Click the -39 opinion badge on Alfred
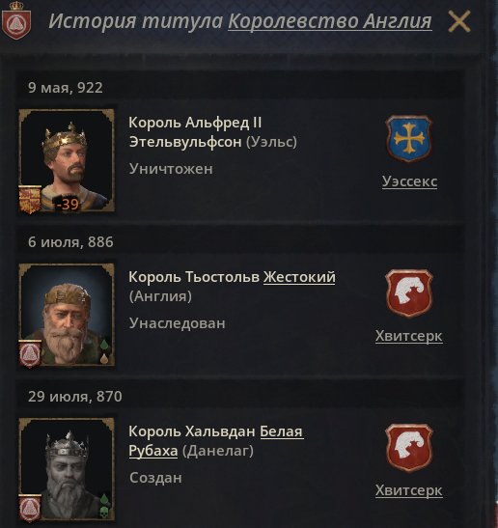This screenshot has width=498, height=528. (67, 204)
